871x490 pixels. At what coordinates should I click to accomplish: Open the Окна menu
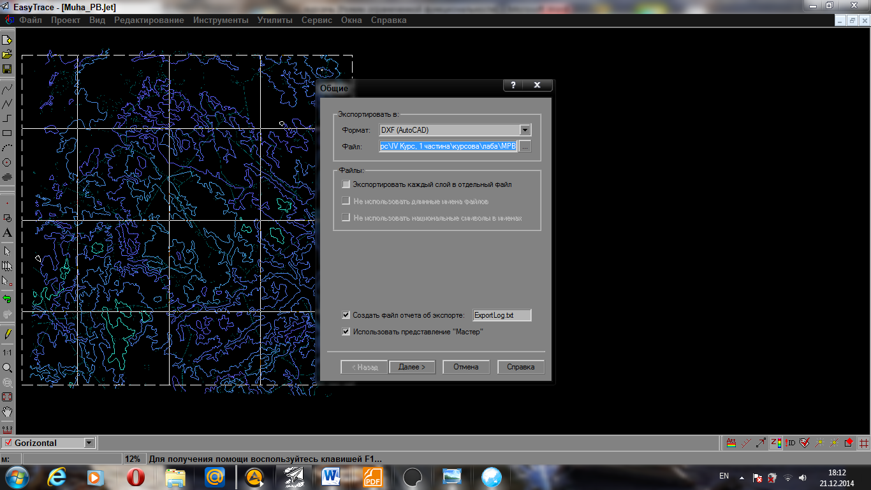tap(351, 20)
